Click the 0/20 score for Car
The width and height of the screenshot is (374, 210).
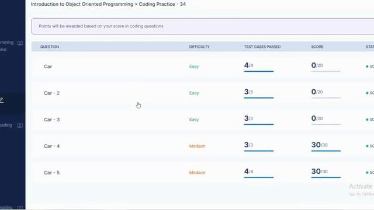click(x=317, y=65)
